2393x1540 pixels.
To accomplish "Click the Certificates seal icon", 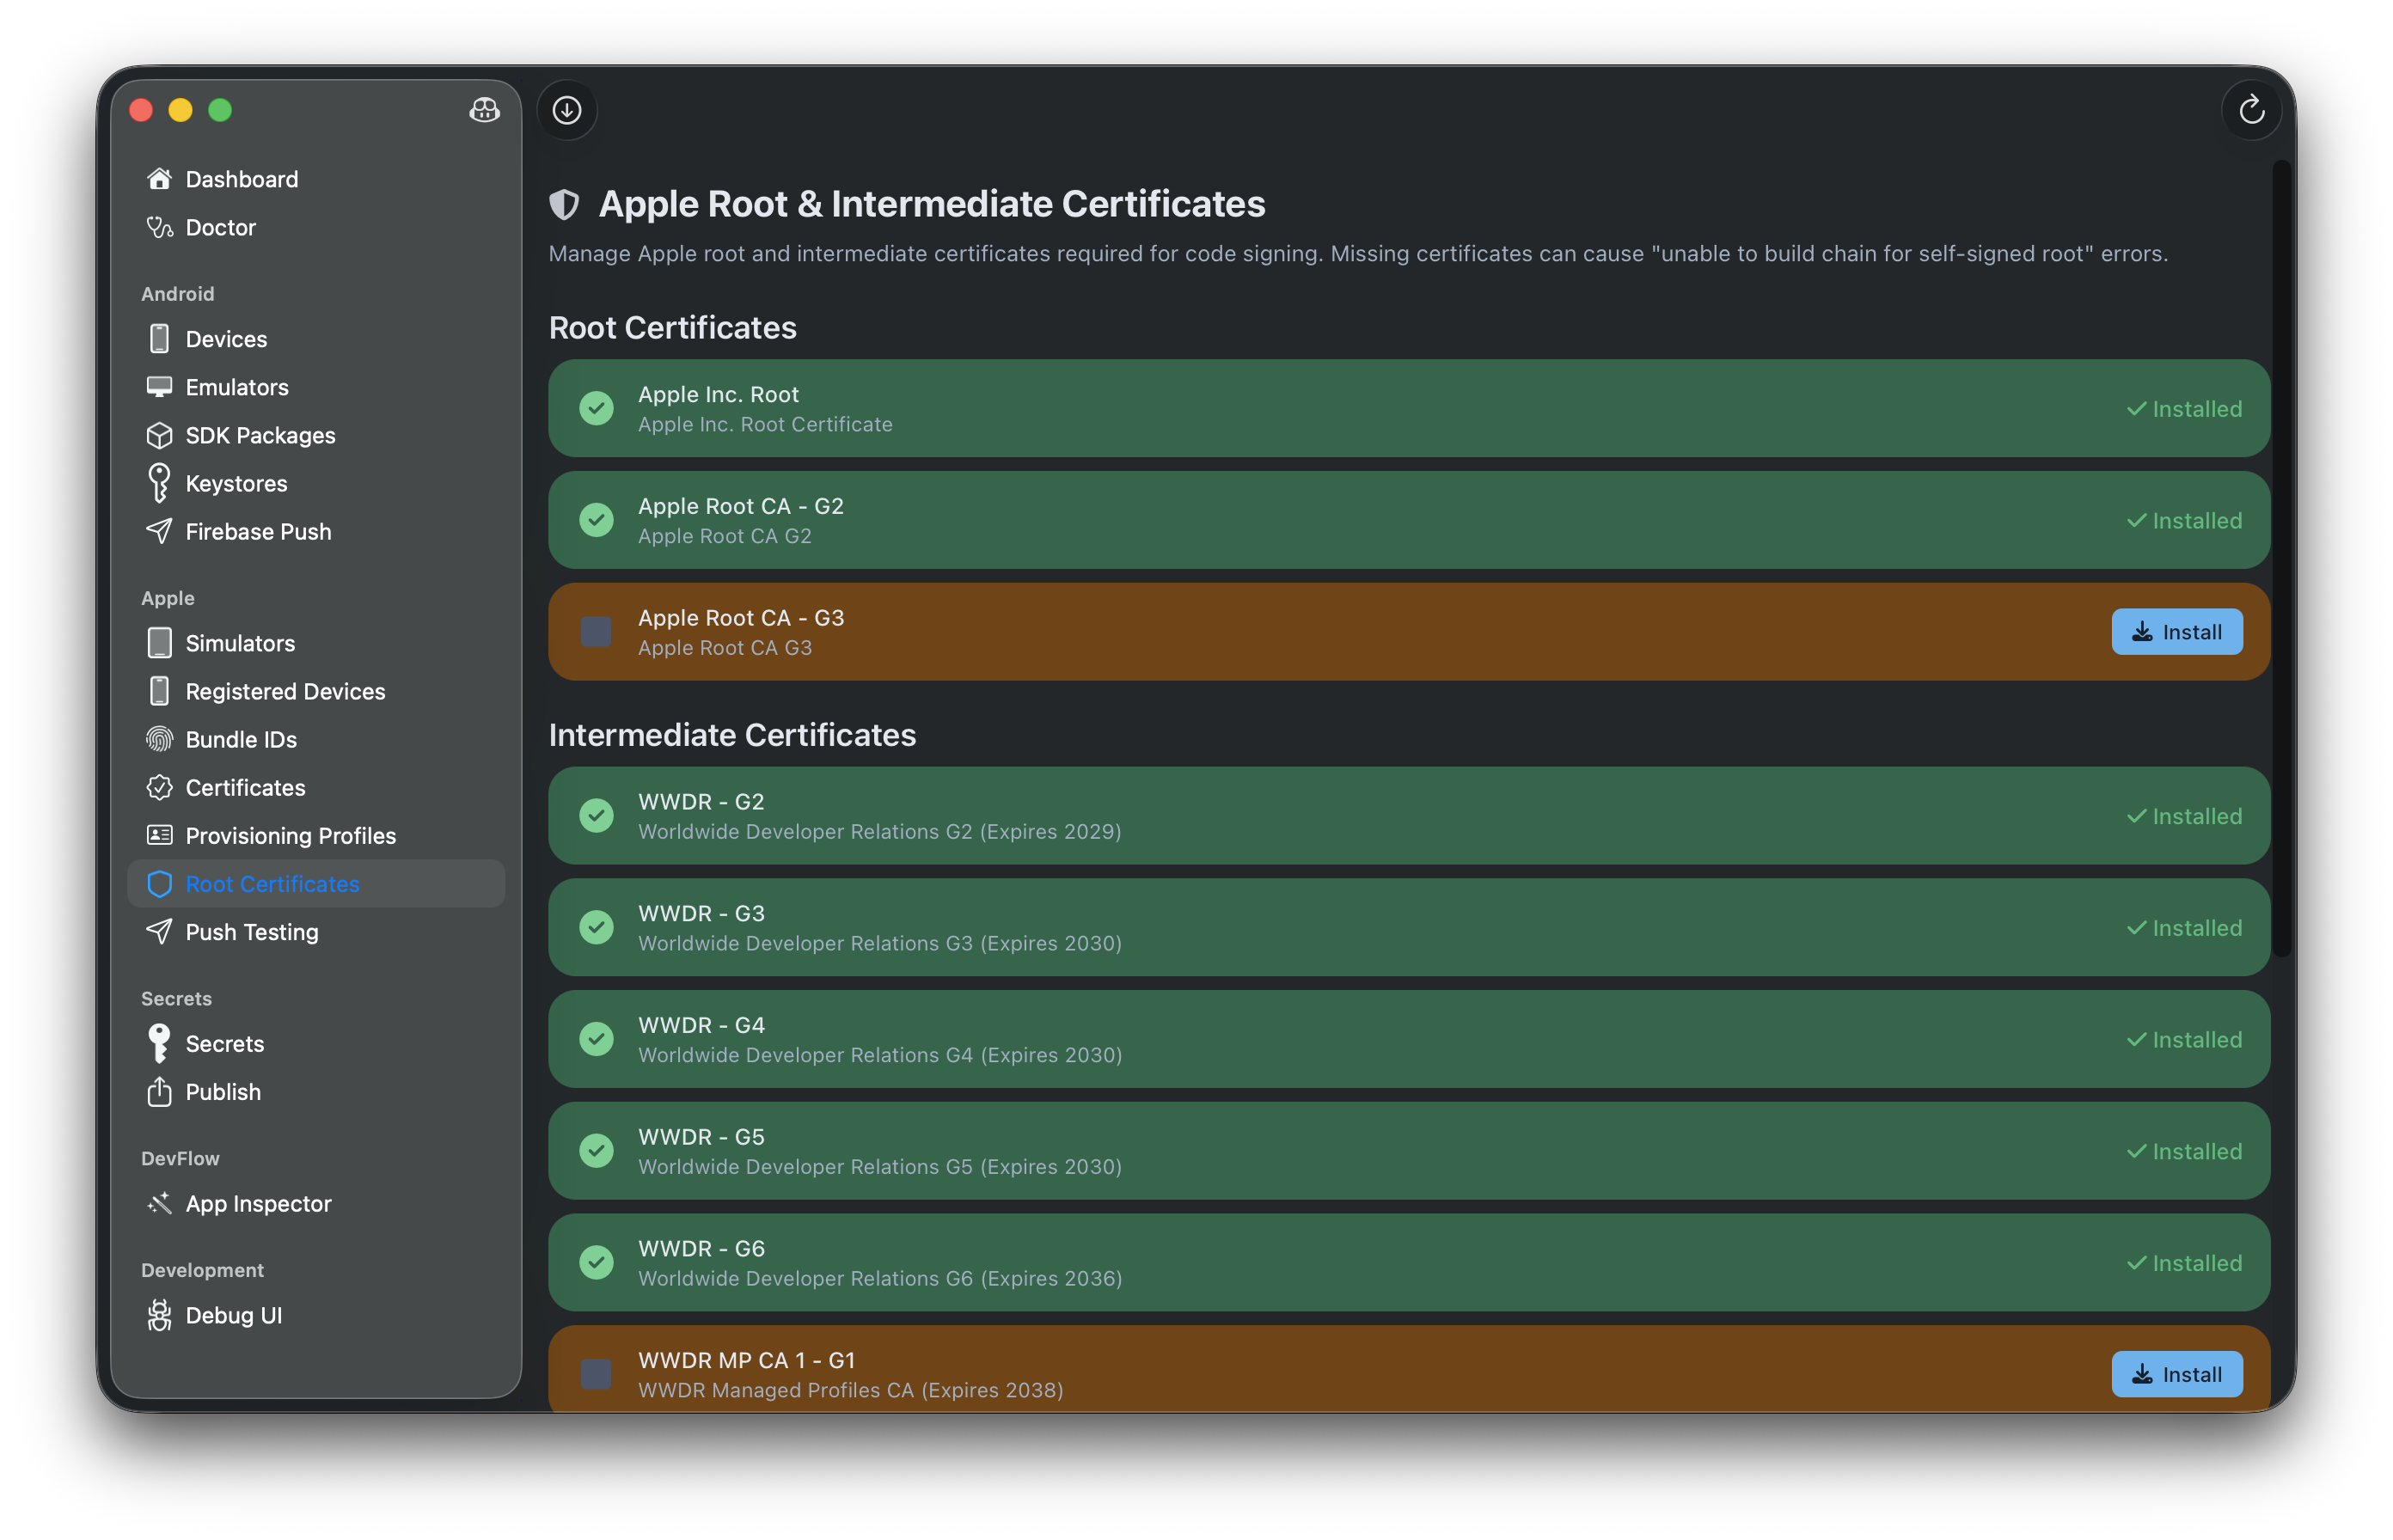I will tap(159, 787).
